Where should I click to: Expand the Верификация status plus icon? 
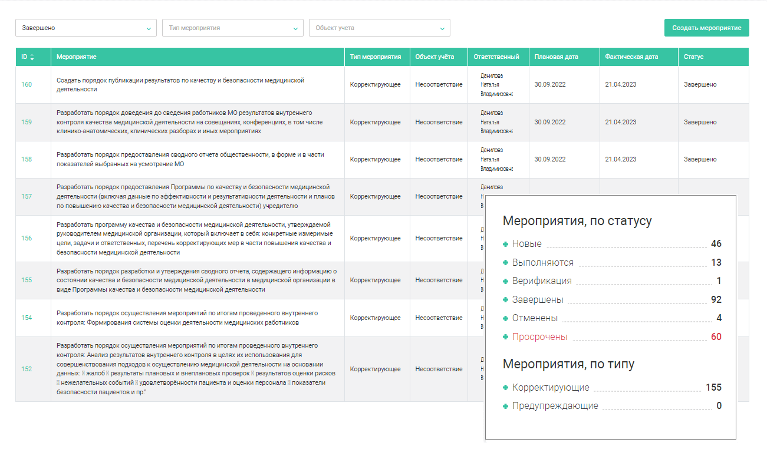tap(505, 281)
